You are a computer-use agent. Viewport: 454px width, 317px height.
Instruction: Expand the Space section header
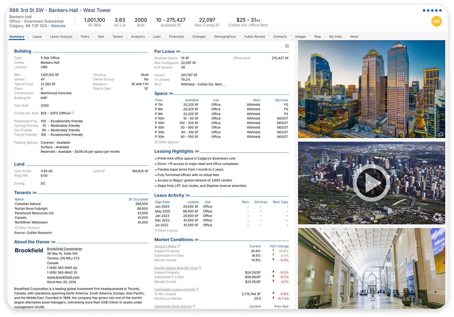(164, 93)
